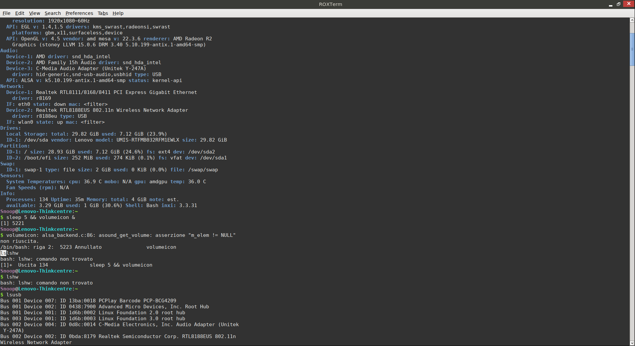Click 'asound_get_volume' in the error message
The image size is (635, 346).
coord(124,235)
